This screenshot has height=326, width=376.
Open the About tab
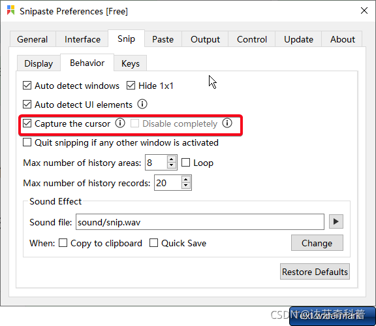[343, 39]
